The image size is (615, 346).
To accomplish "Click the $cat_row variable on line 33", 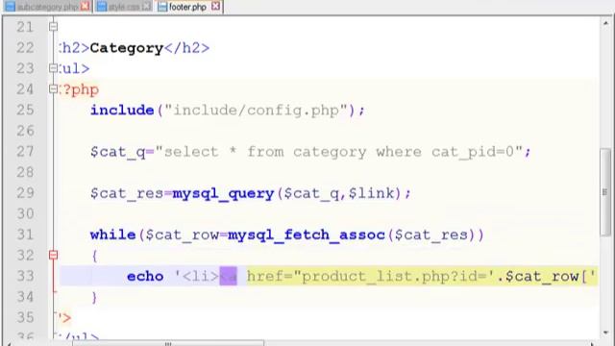I will pos(542,277).
